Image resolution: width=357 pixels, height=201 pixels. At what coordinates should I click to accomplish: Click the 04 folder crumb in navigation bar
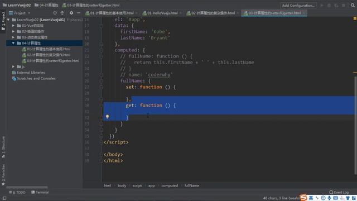46,5
